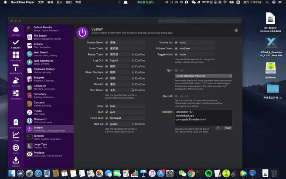The width and height of the screenshot is (286, 179).
Task: Toggle the Toggle Mute checkbox
Action: click(x=176, y=54)
